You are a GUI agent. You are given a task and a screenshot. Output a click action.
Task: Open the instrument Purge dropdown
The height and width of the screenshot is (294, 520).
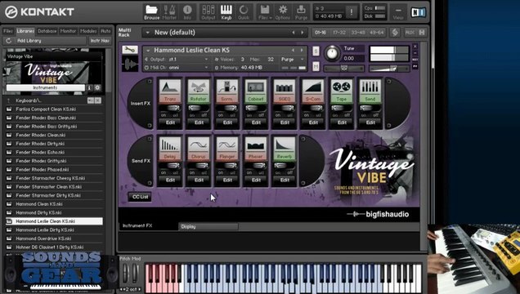point(293,60)
